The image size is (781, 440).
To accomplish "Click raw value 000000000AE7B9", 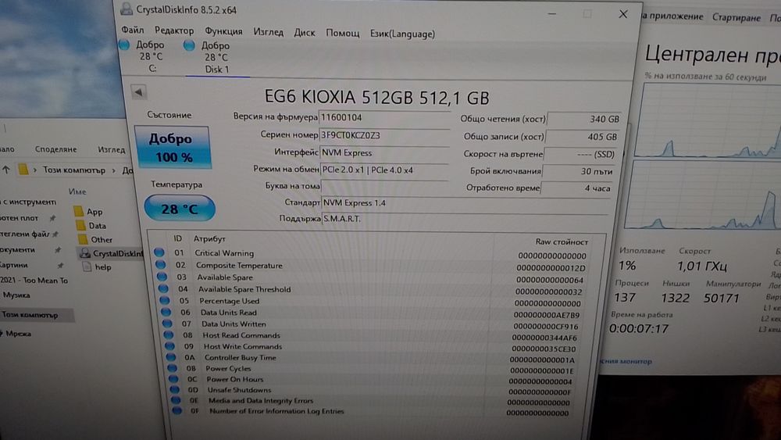I will tap(546, 315).
